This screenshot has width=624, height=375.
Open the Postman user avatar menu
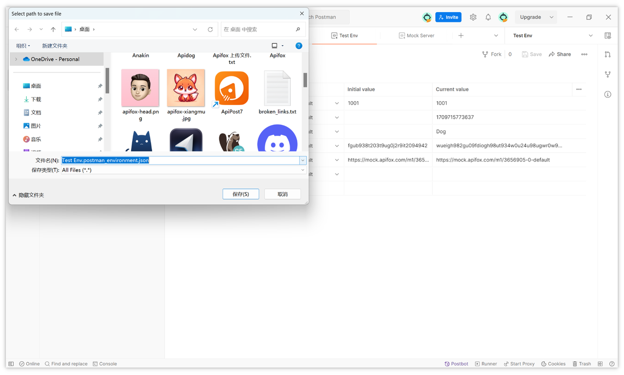[x=503, y=17]
